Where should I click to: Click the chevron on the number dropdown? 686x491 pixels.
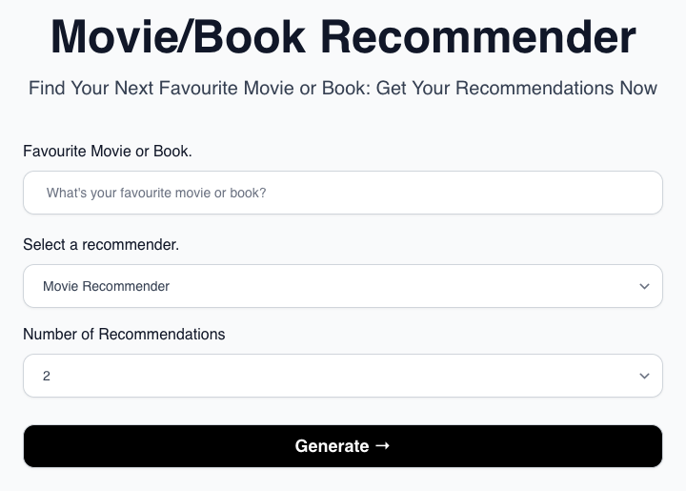pyautogui.click(x=644, y=376)
